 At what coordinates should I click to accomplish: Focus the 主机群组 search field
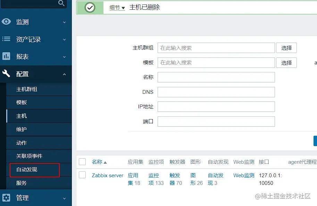click(x=216, y=48)
